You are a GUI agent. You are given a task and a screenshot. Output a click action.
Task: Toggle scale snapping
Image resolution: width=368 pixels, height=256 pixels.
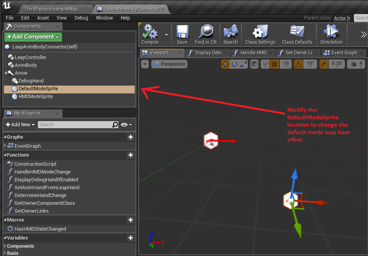tap(323, 64)
